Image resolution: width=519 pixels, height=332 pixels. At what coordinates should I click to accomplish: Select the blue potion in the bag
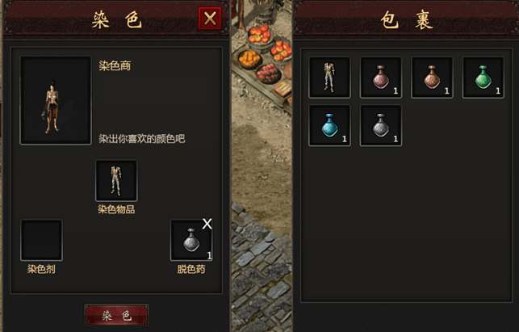pyautogui.click(x=329, y=125)
